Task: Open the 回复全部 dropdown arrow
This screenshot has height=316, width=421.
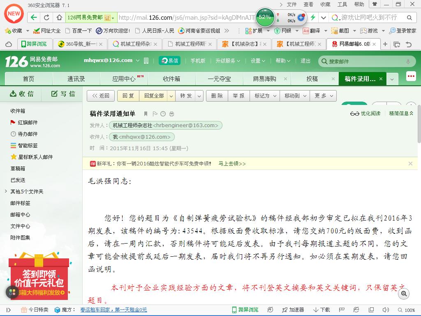Action: pos(171,96)
